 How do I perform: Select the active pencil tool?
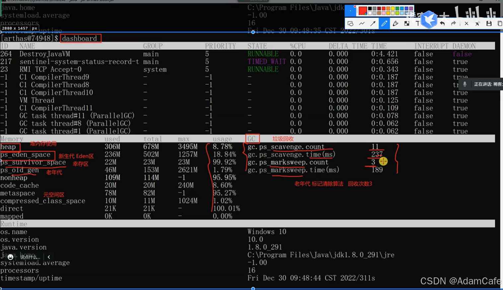(x=384, y=24)
